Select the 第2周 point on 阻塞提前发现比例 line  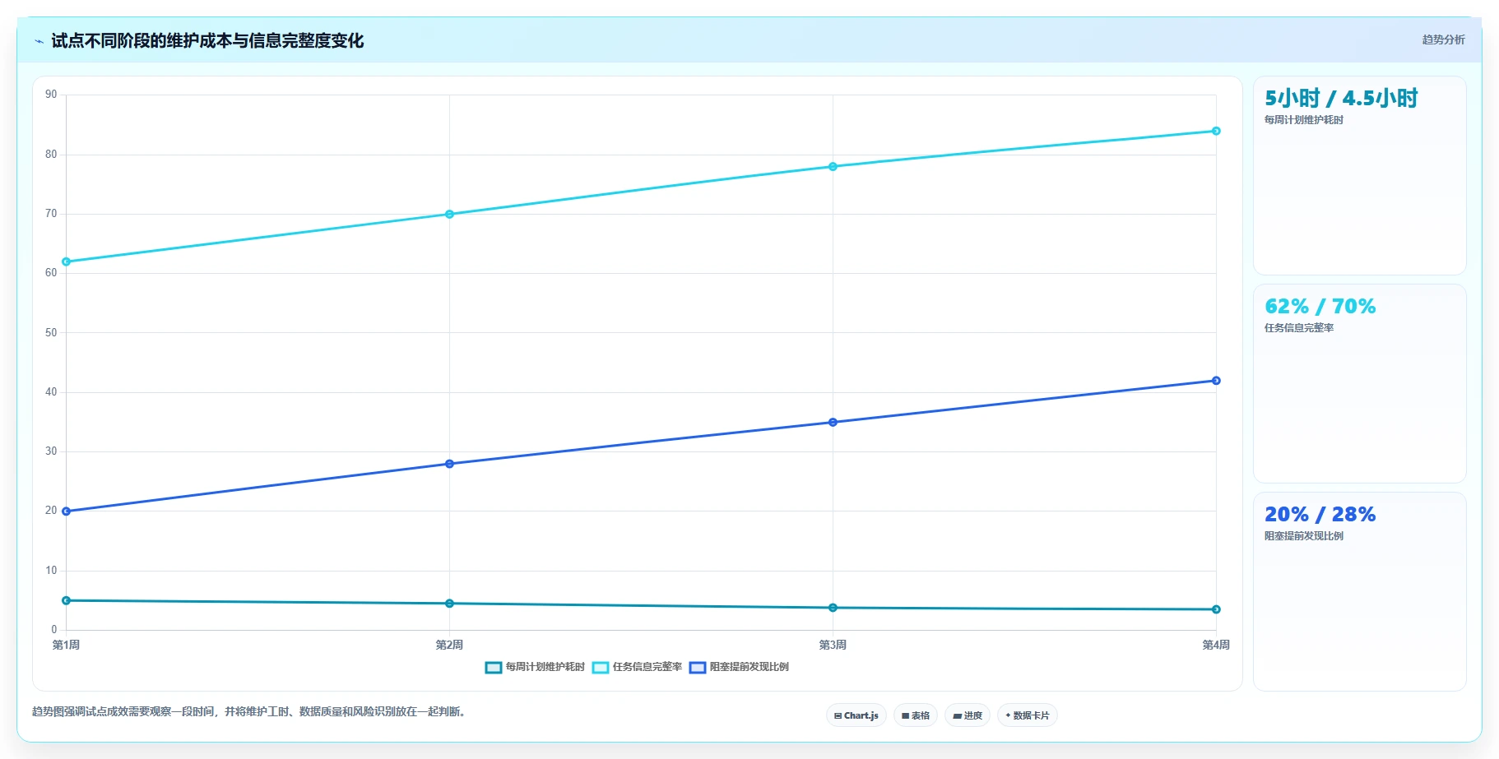click(x=449, y=464)
